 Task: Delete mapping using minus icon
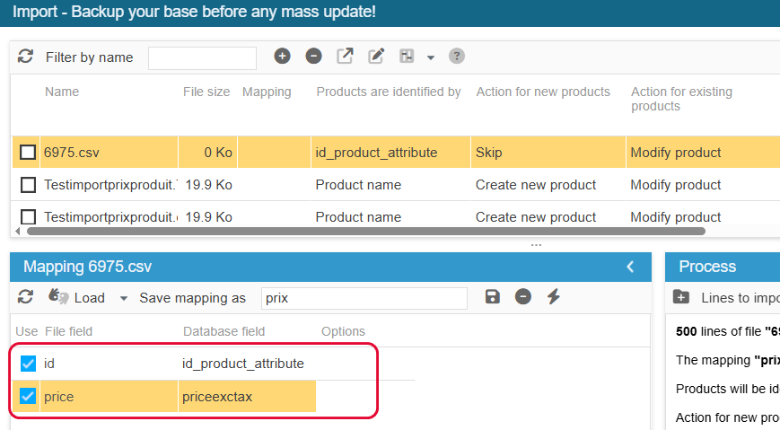(x=522, y=297)
